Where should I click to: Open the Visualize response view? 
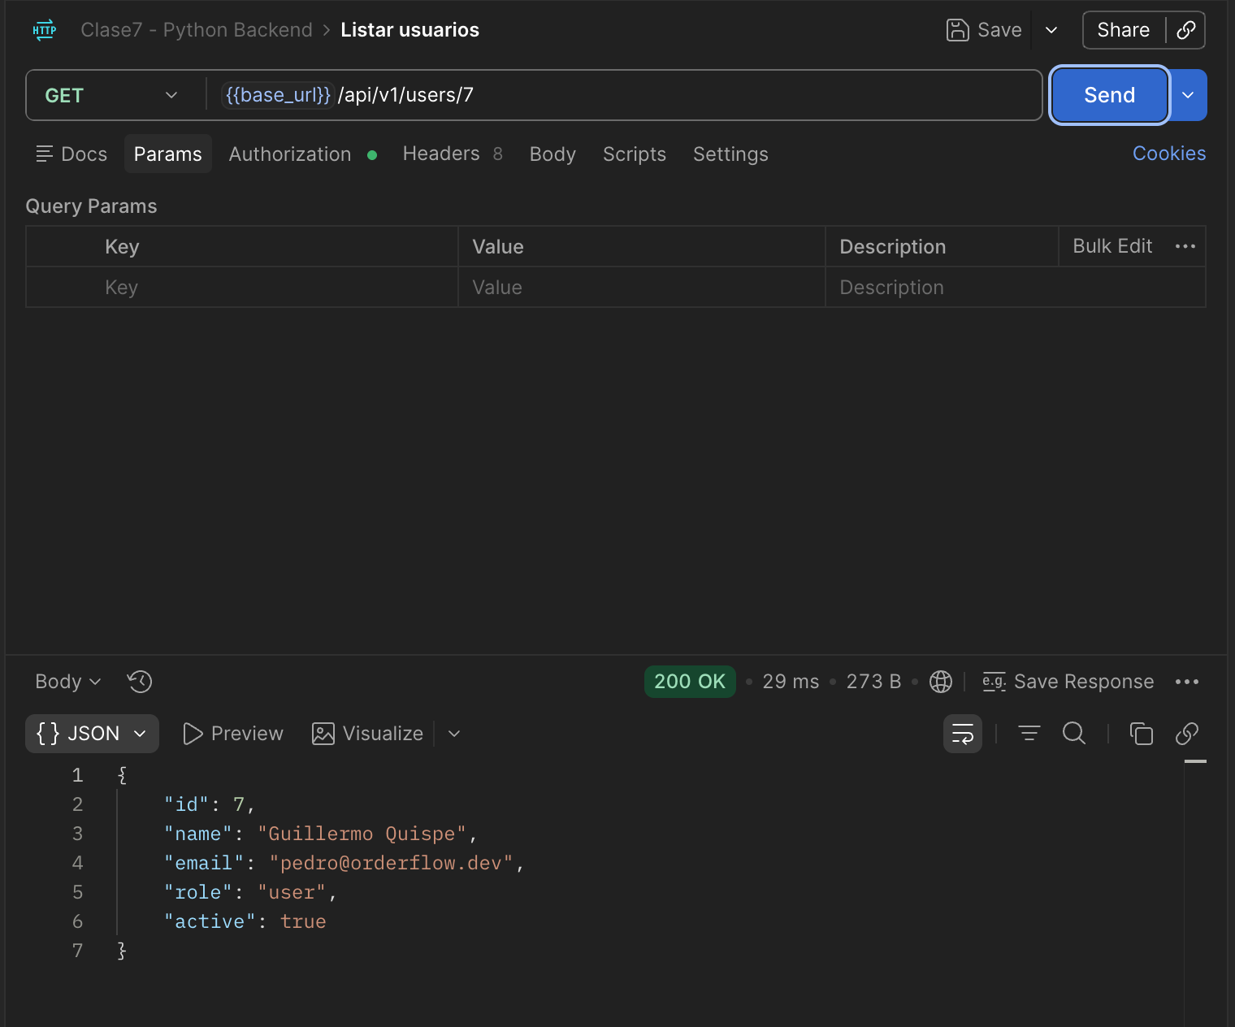368,734
